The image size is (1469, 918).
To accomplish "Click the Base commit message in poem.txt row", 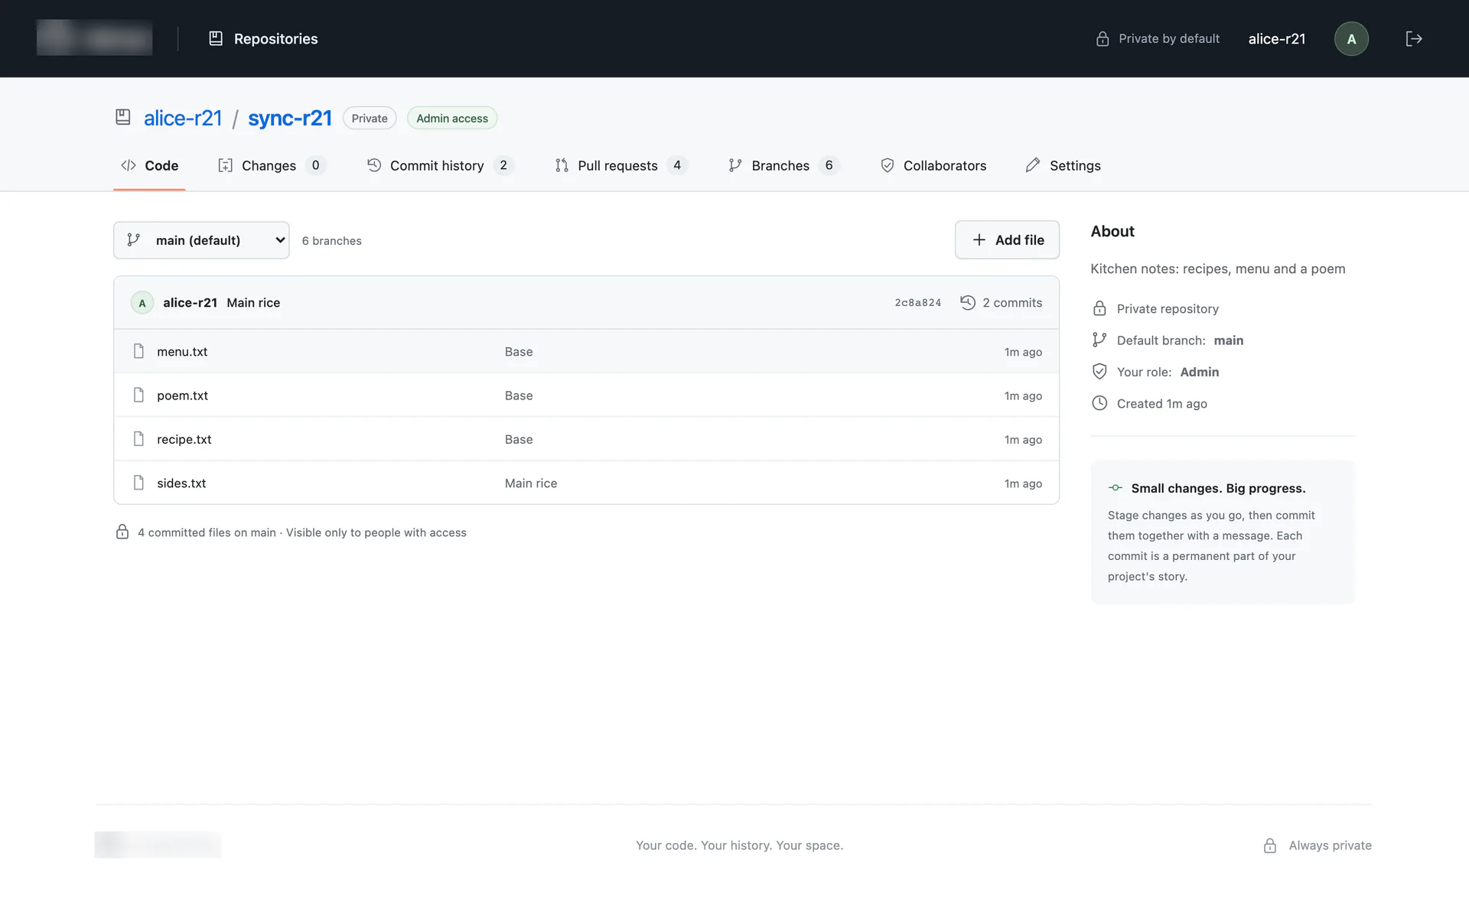I will coord(519,396).
